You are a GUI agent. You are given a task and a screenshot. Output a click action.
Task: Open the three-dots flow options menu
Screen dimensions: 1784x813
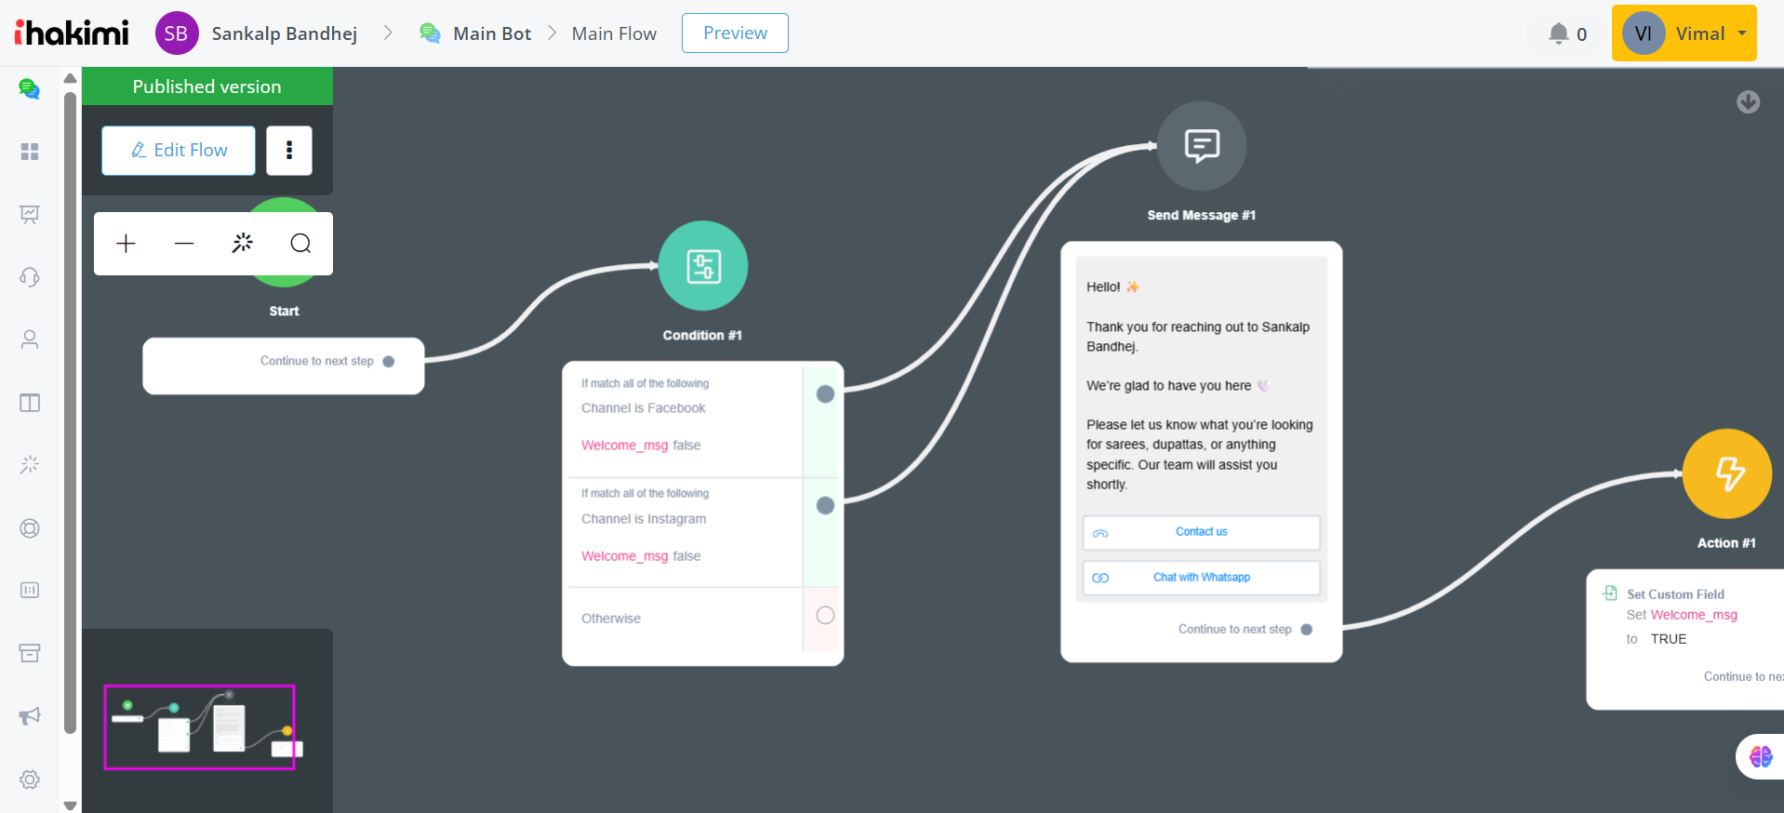(289, 151)
